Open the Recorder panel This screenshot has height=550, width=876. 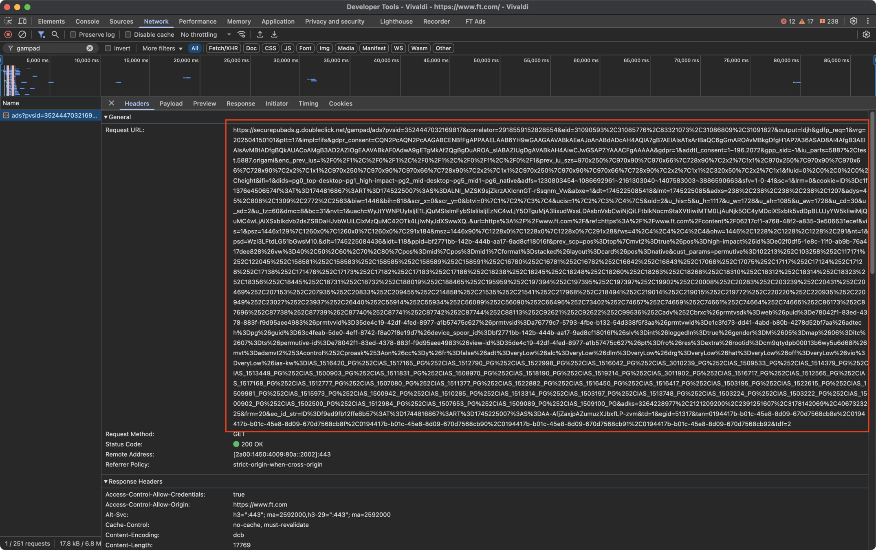[x=436, y=21]
